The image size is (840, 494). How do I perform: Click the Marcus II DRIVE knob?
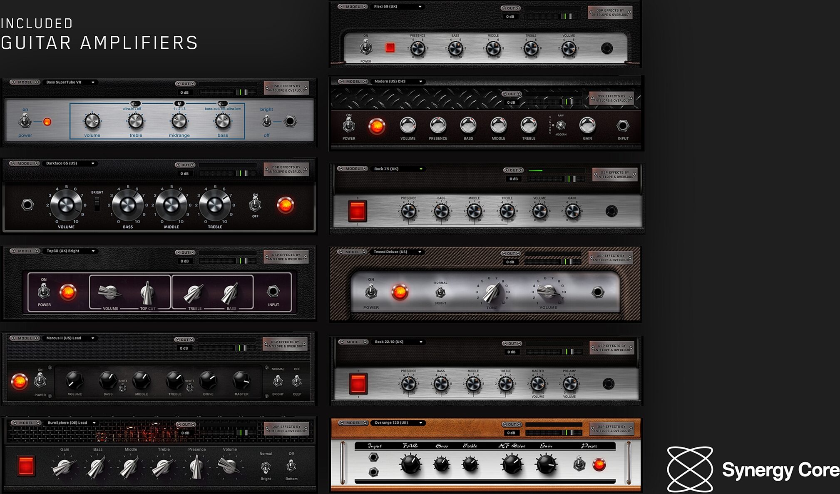click(208, 380)
